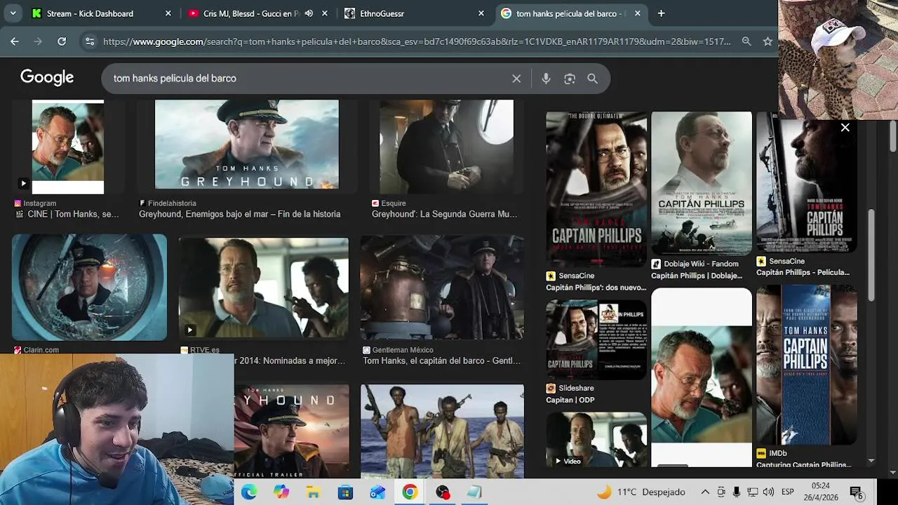898x505 pixels.
Task: Close the EthnoGuessr tab
Action: point(481,13)
